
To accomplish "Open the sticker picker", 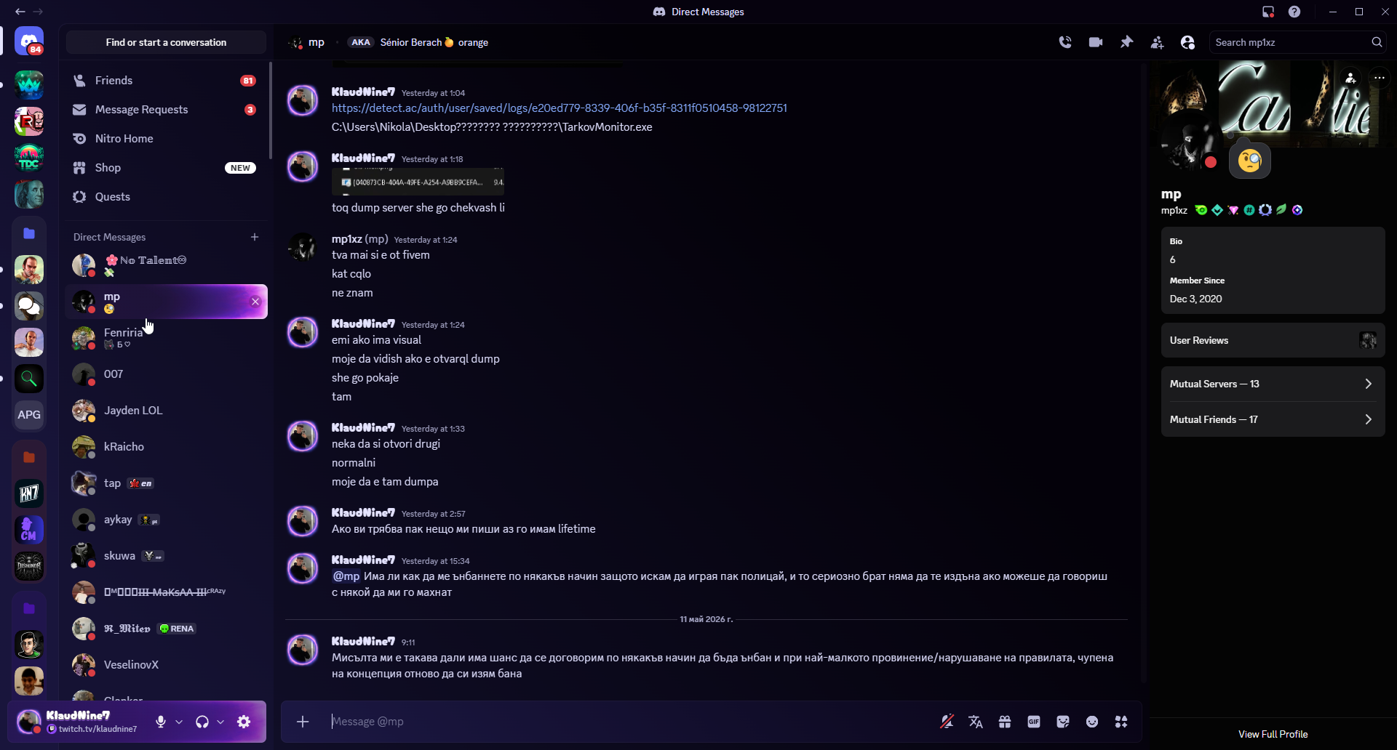I will 1063,722.
